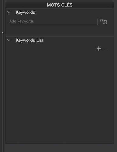The image size is (117, 152).
Task: Toggle Keywords List disclosure arrow
Action: [x=9, y=40]
